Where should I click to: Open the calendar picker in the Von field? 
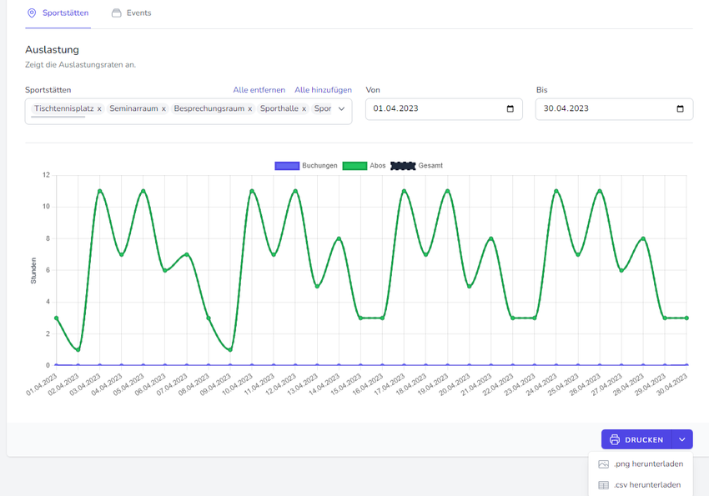pyautogui.click(x=510, y=109)
